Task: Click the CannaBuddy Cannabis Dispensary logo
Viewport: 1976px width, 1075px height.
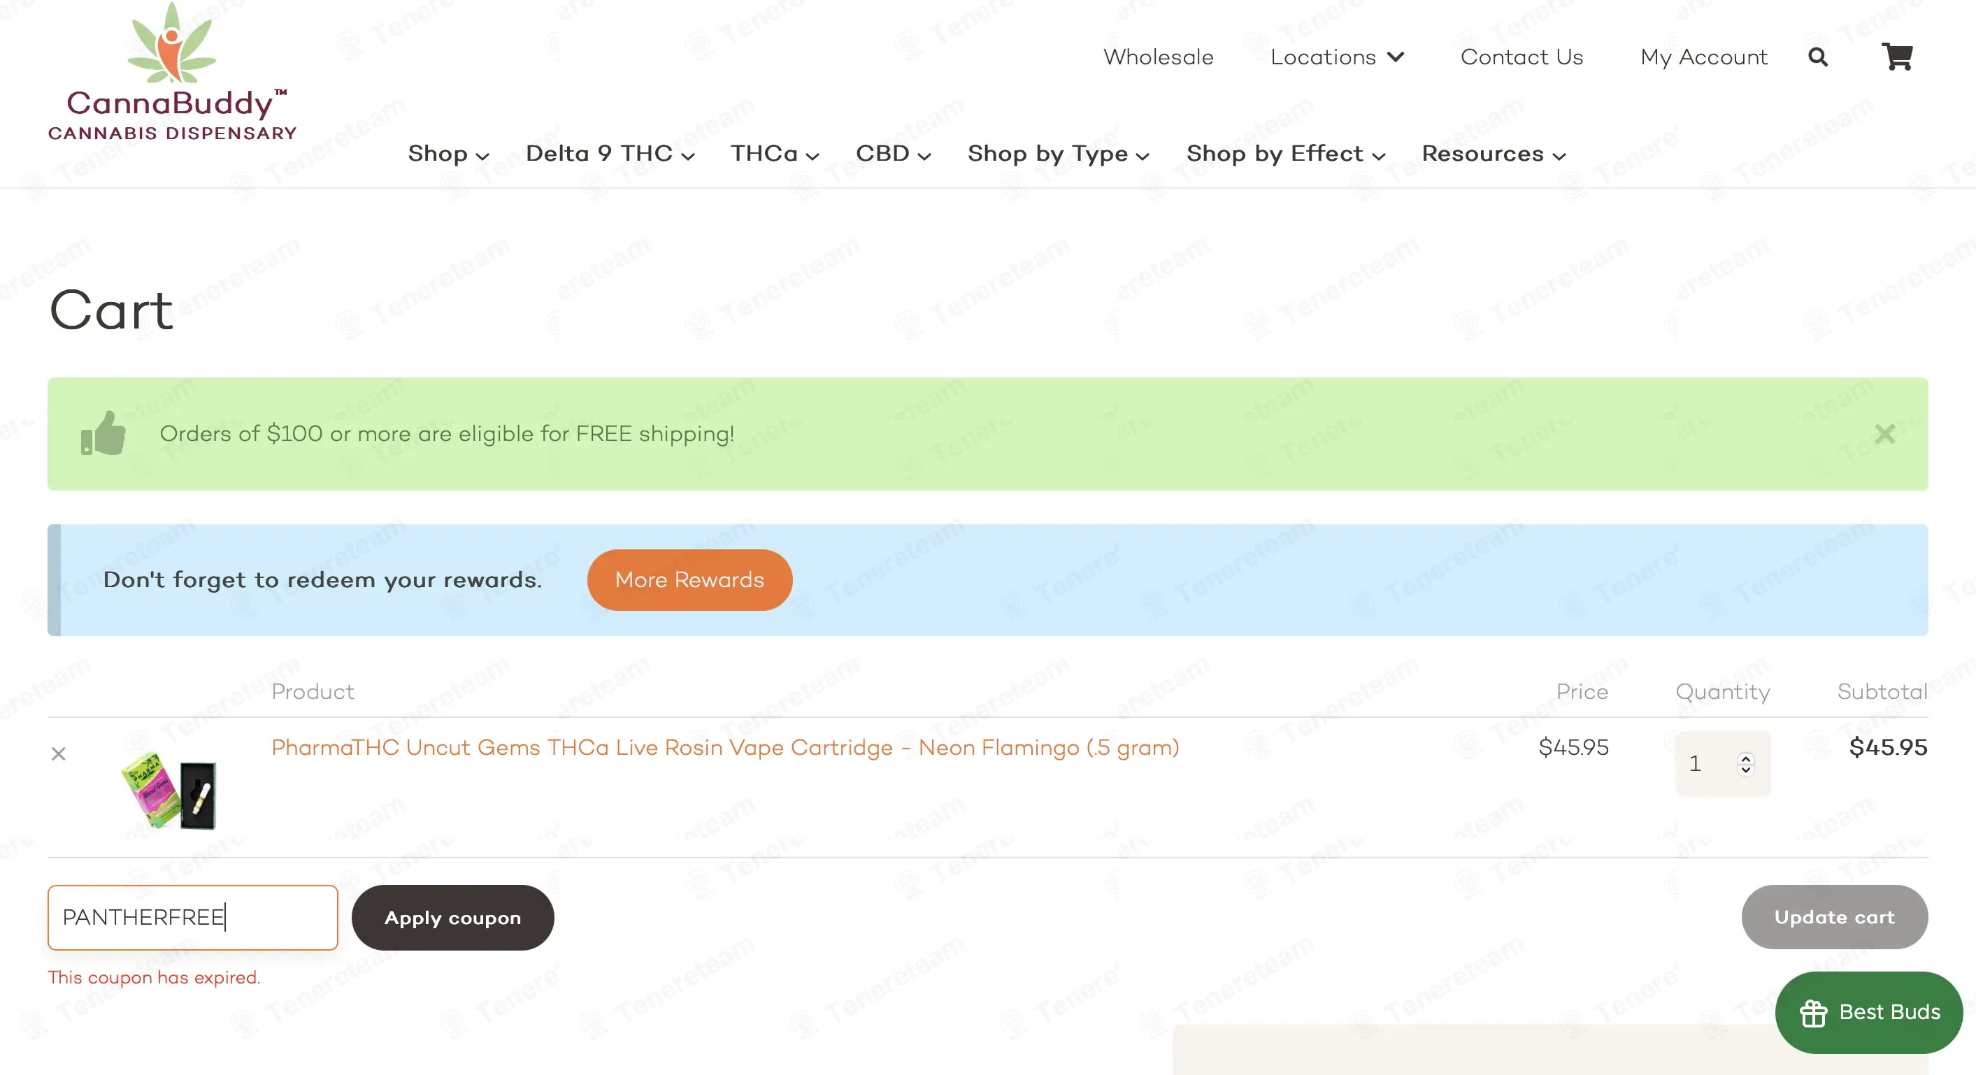Action: 173,72
